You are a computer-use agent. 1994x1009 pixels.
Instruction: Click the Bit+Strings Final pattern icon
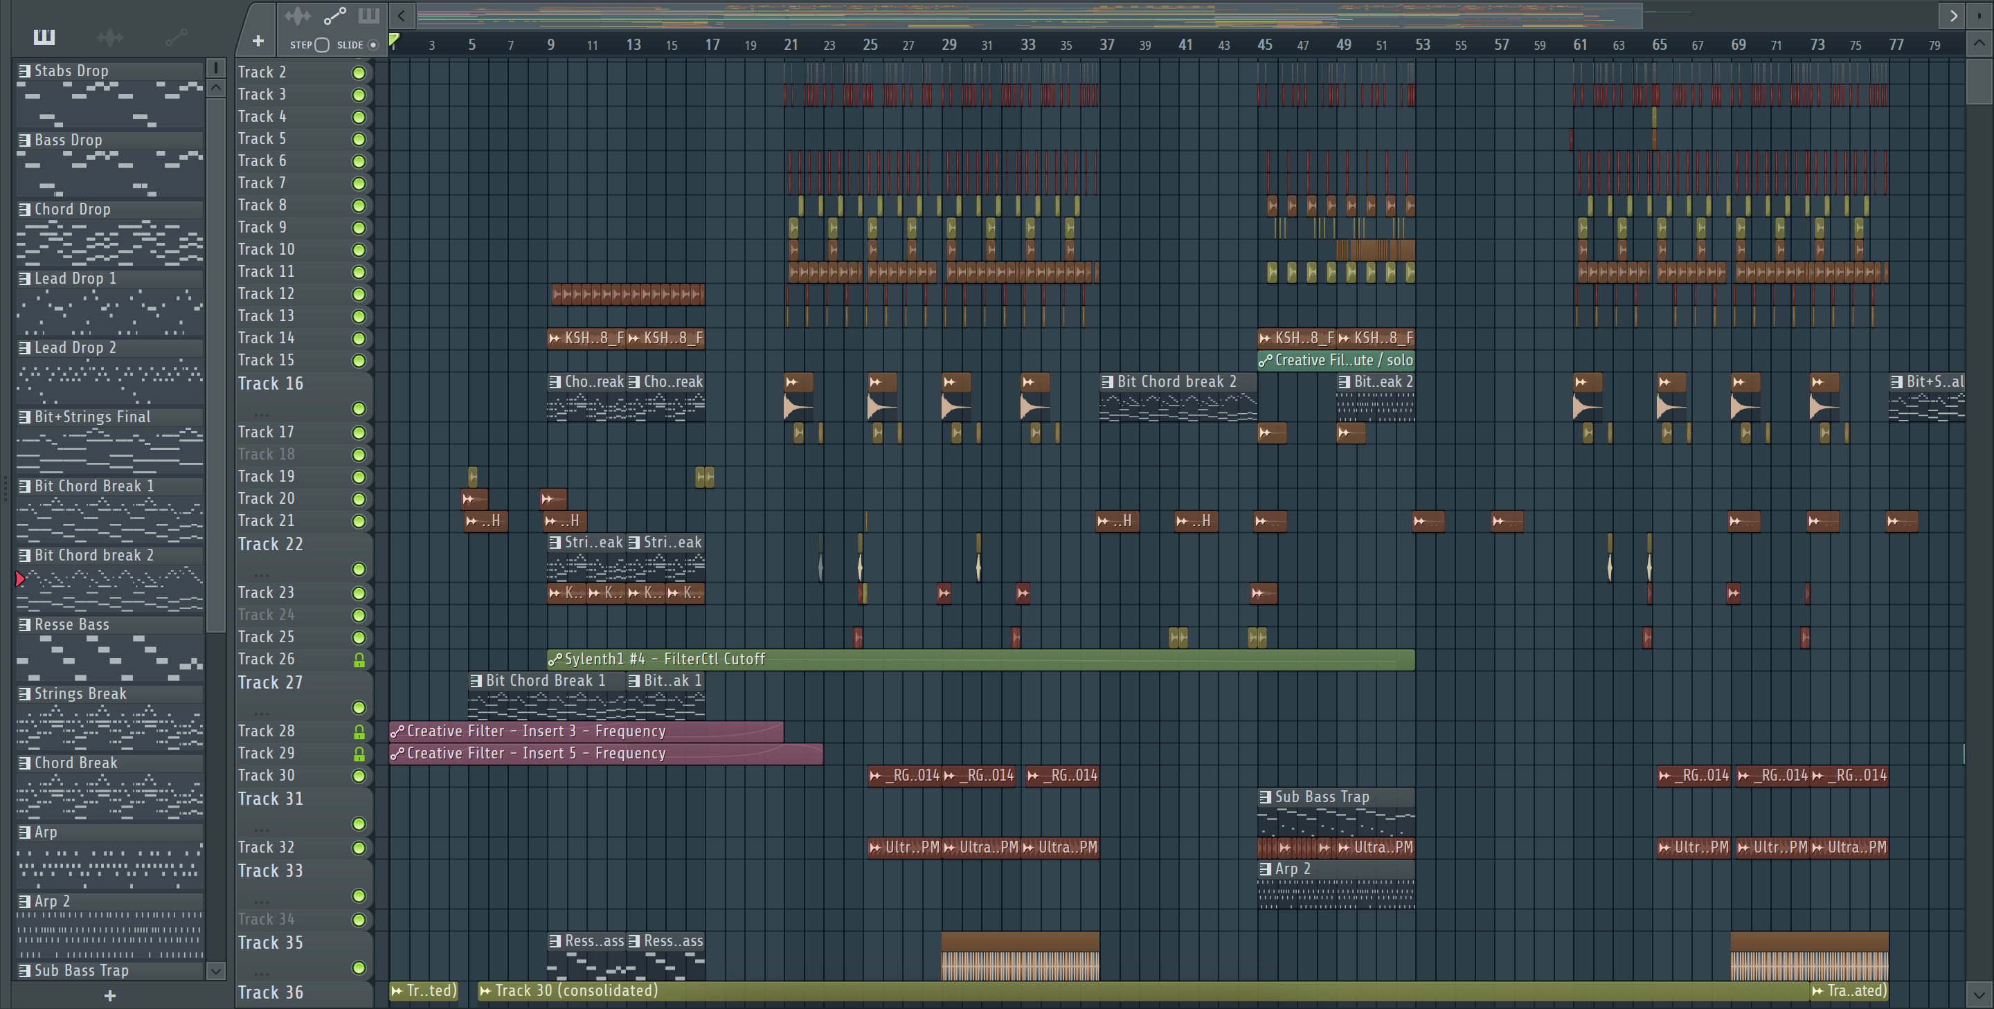point(24,417)
